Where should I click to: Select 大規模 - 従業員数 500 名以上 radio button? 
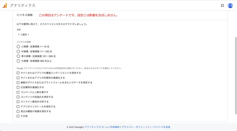(x=18, y=61)
